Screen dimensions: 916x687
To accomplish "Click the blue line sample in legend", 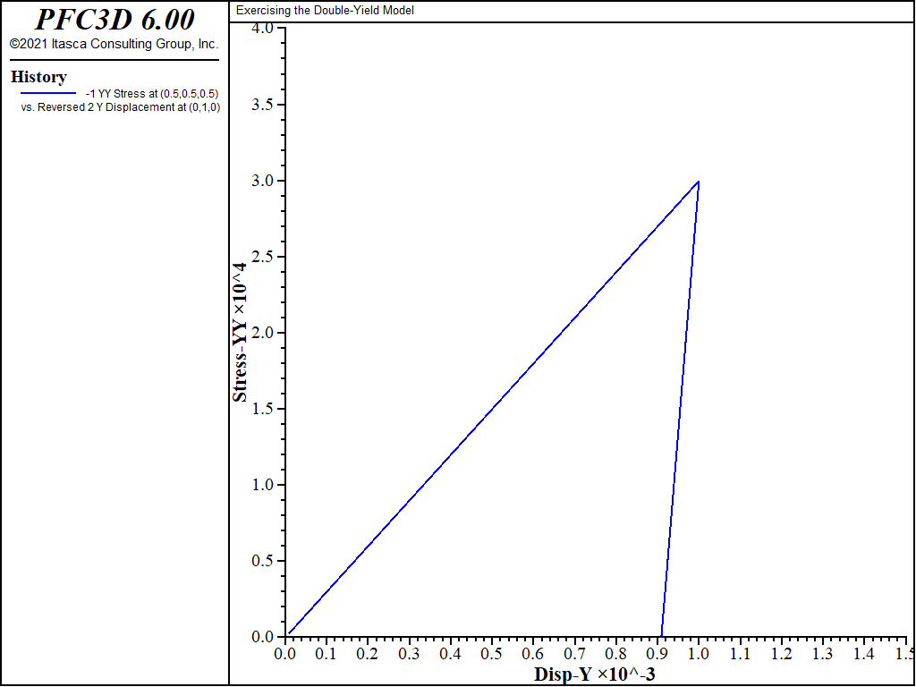I will [48, 93].
